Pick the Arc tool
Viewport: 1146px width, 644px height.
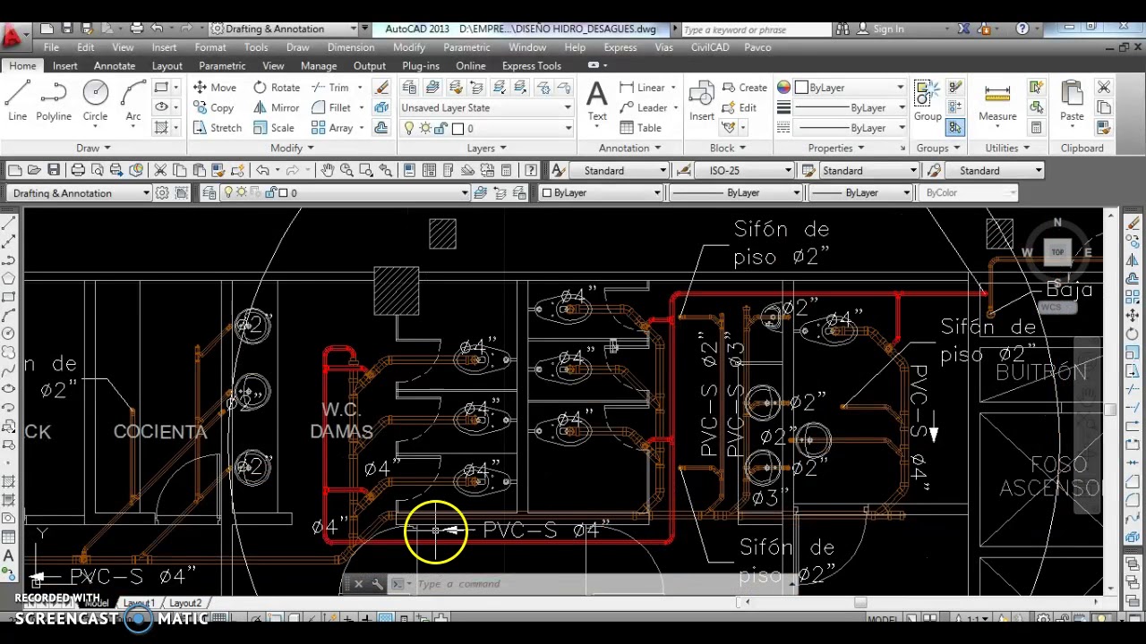click(133, 100)
